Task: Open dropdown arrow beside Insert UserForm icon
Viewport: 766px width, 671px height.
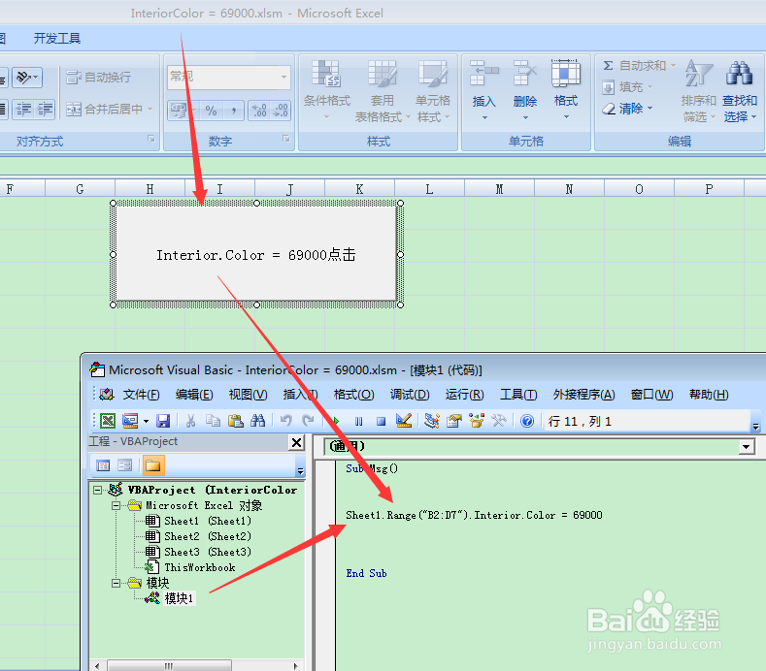Action: pyautogui.click(x=146, y=421)
